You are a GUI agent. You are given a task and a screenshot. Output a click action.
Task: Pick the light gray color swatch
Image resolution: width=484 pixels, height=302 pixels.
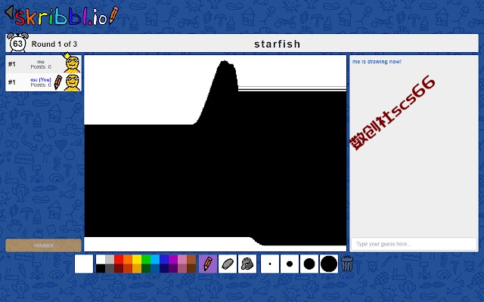click(x=110, y=259)
